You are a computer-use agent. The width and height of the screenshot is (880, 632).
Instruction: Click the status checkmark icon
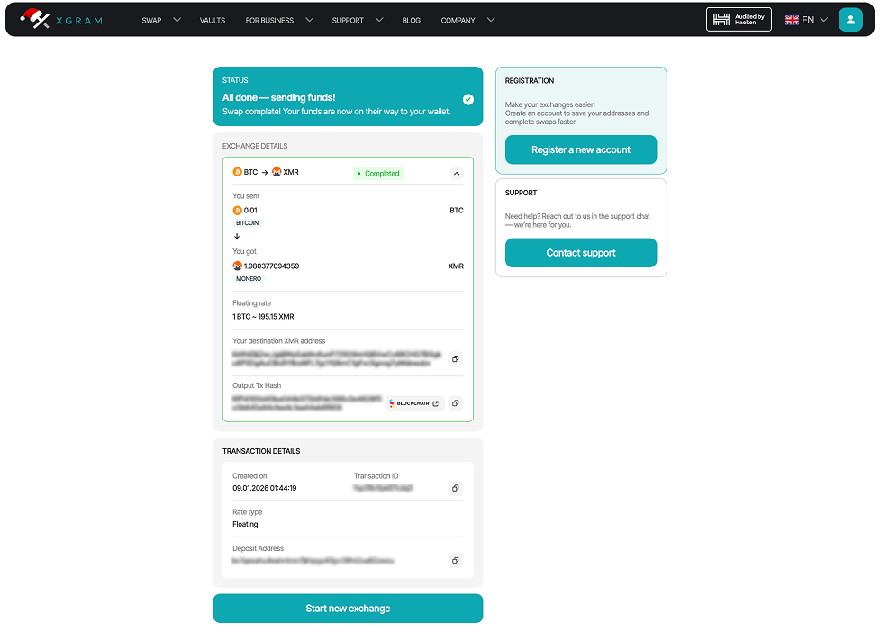pos(468,99)
